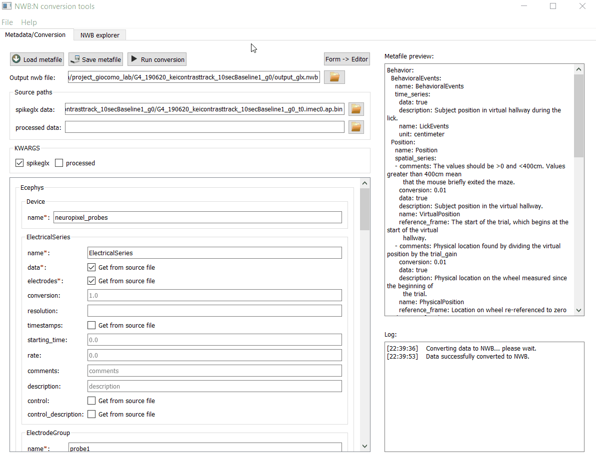This screenshot has width=596, height=463.
Task: Click 'name: VirtualPosition' in metafile preview
Action: click(429, 214)
